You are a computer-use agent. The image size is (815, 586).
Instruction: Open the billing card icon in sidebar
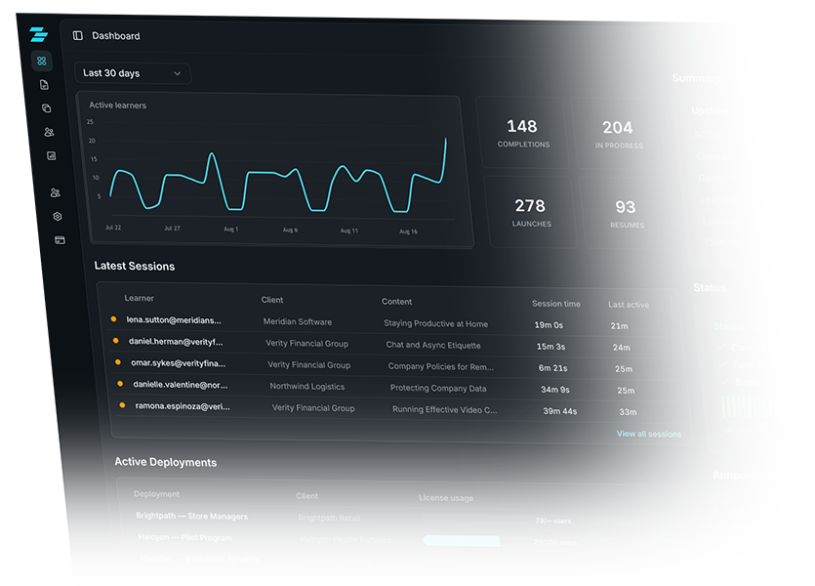point(60,239)
